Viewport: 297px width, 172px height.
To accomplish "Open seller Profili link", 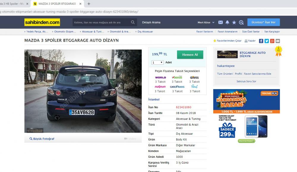I will tap(238, 74).
